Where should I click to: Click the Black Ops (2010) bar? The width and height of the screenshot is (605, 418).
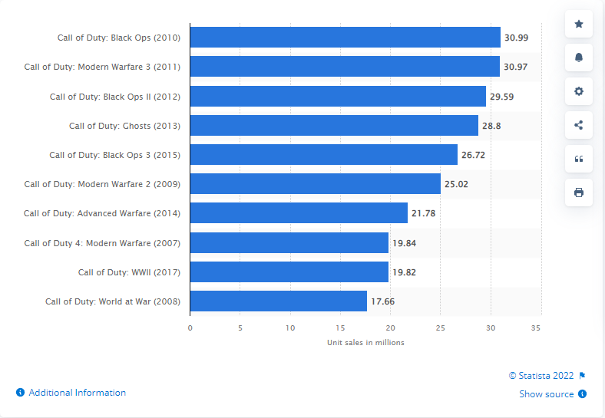[345, 38]
